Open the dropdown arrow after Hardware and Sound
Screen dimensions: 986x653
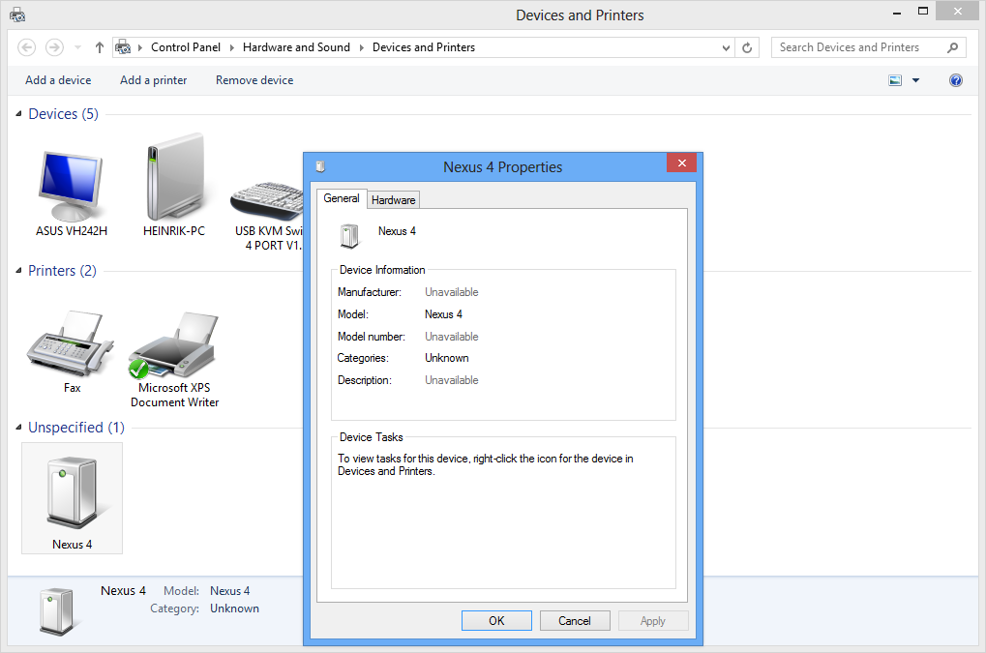pyautogui.click(x=362, y=47)
